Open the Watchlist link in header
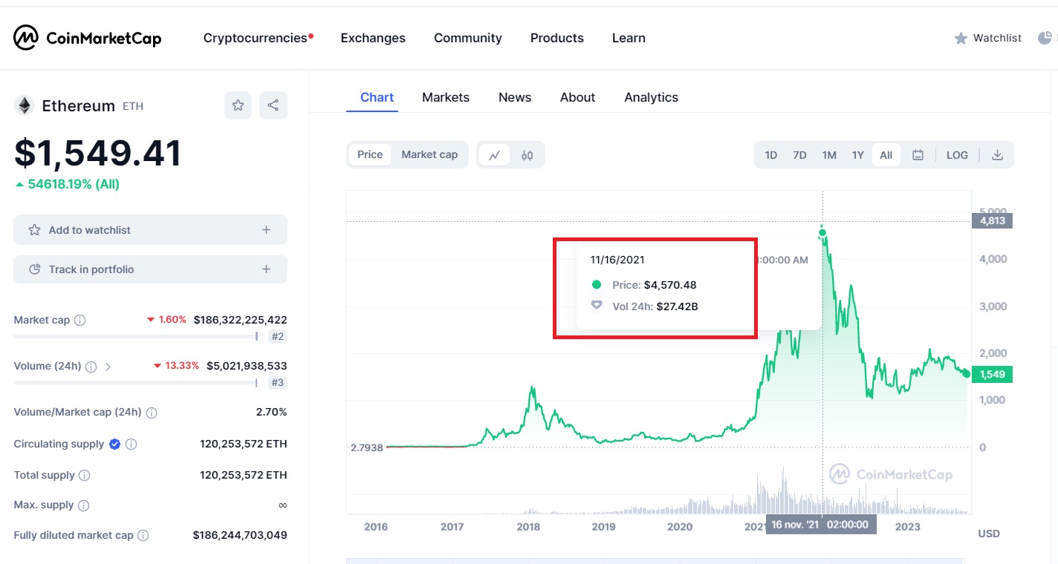Image resolution: width=1058 pixels, height=564 pixels. [x=988, y=38]
